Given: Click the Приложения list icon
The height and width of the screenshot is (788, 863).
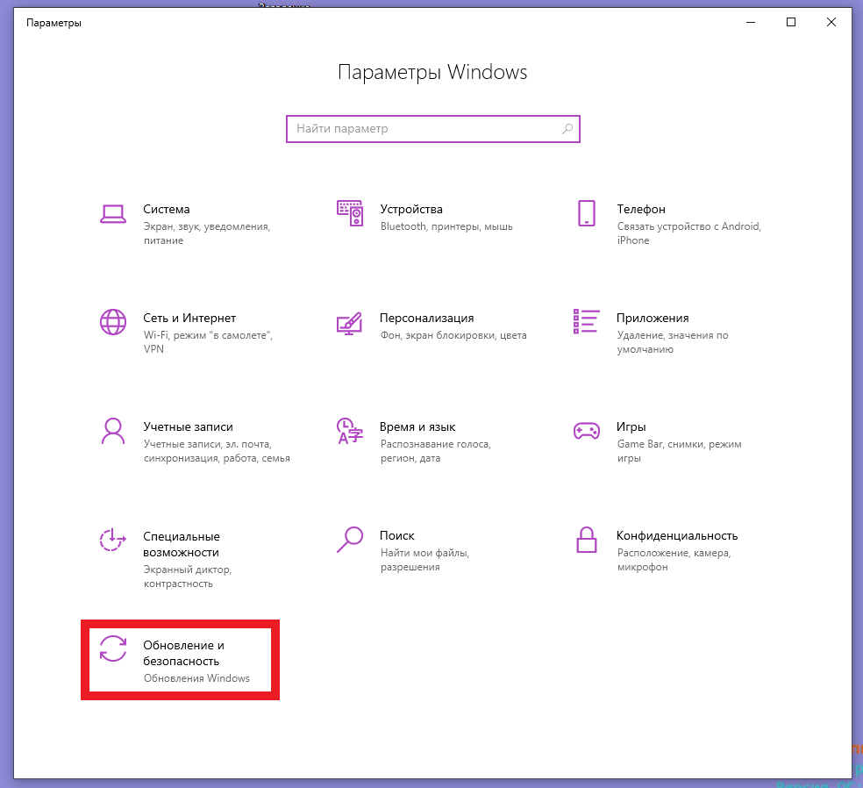Looking at the screenshot, I should [x=586, y=322].
